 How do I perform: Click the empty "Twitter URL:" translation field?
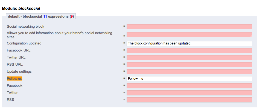pyautogui.click(x=189, y=57)
